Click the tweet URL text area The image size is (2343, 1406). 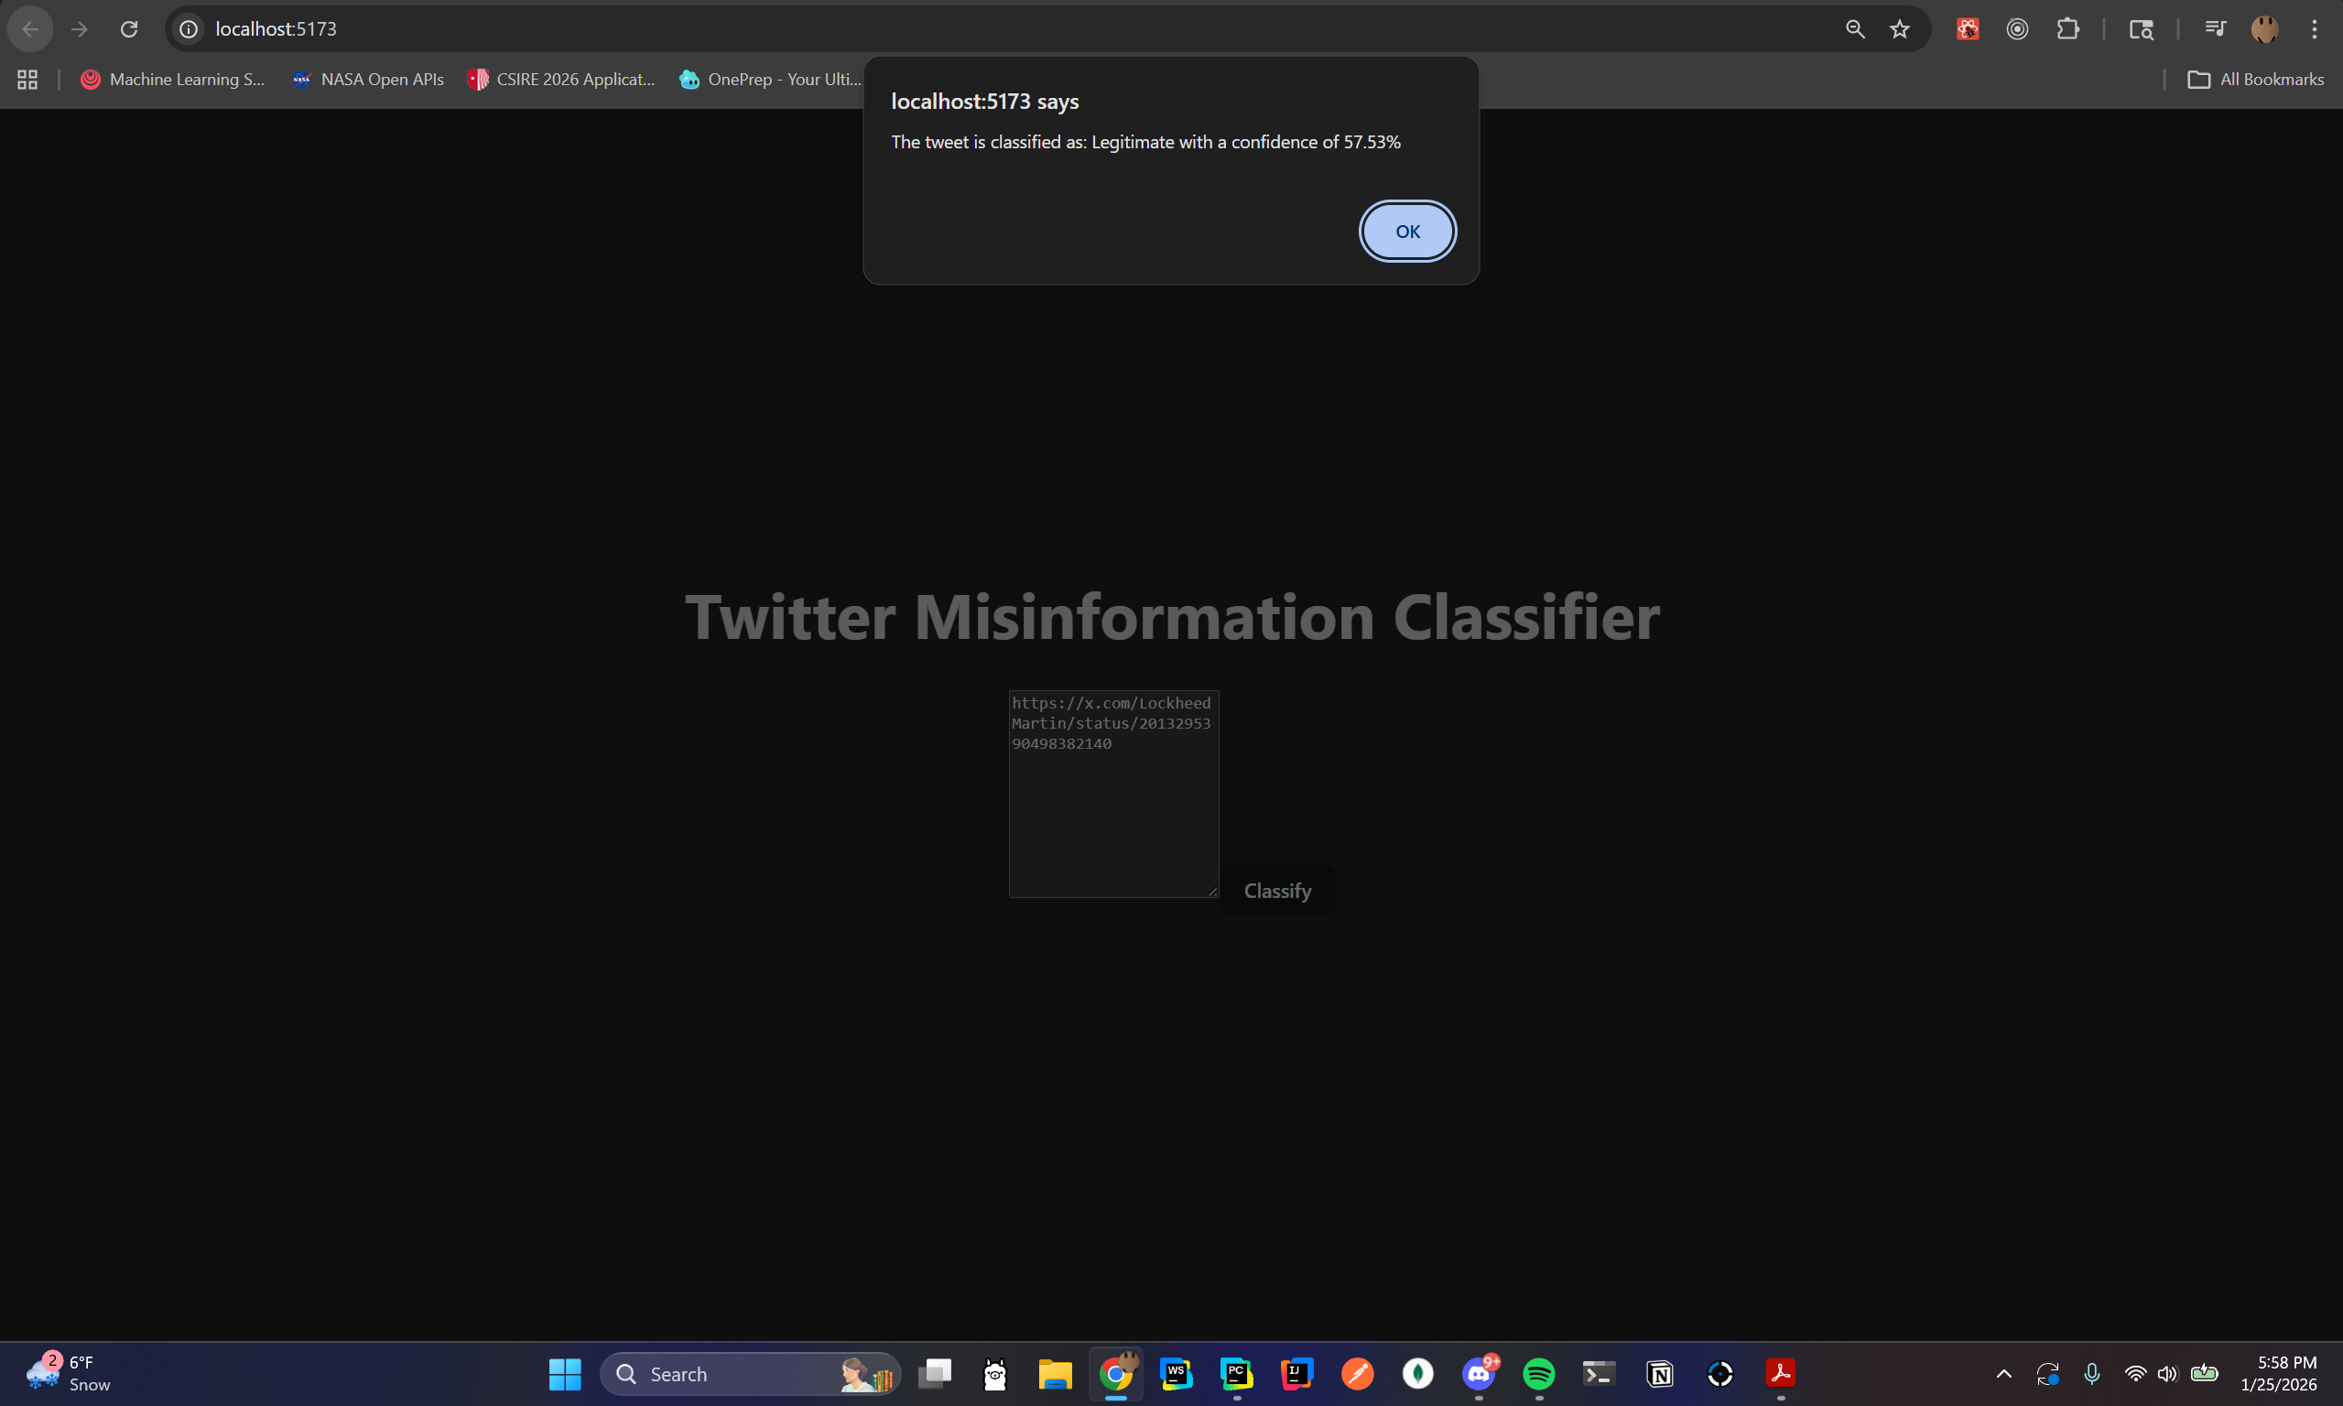pos(1113,794)
